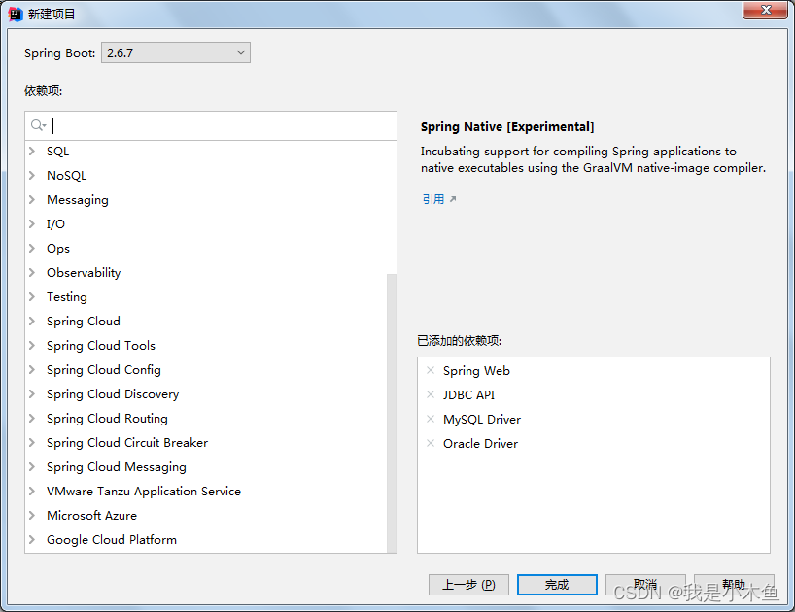Close the 新建项目 dialog window

tap(766, 10)
